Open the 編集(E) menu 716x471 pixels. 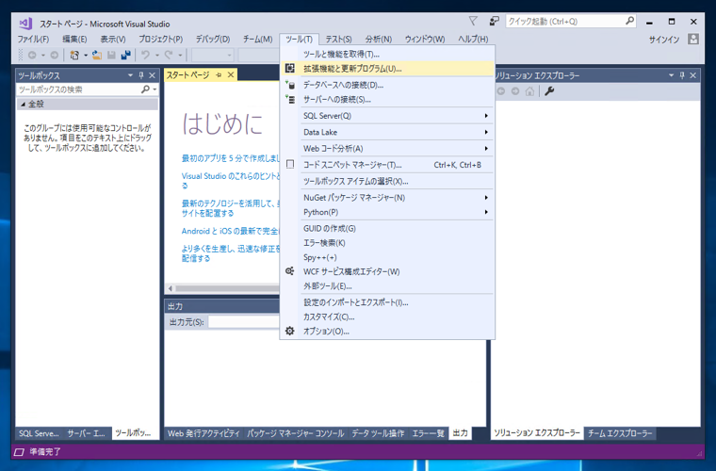click(74, 40)
